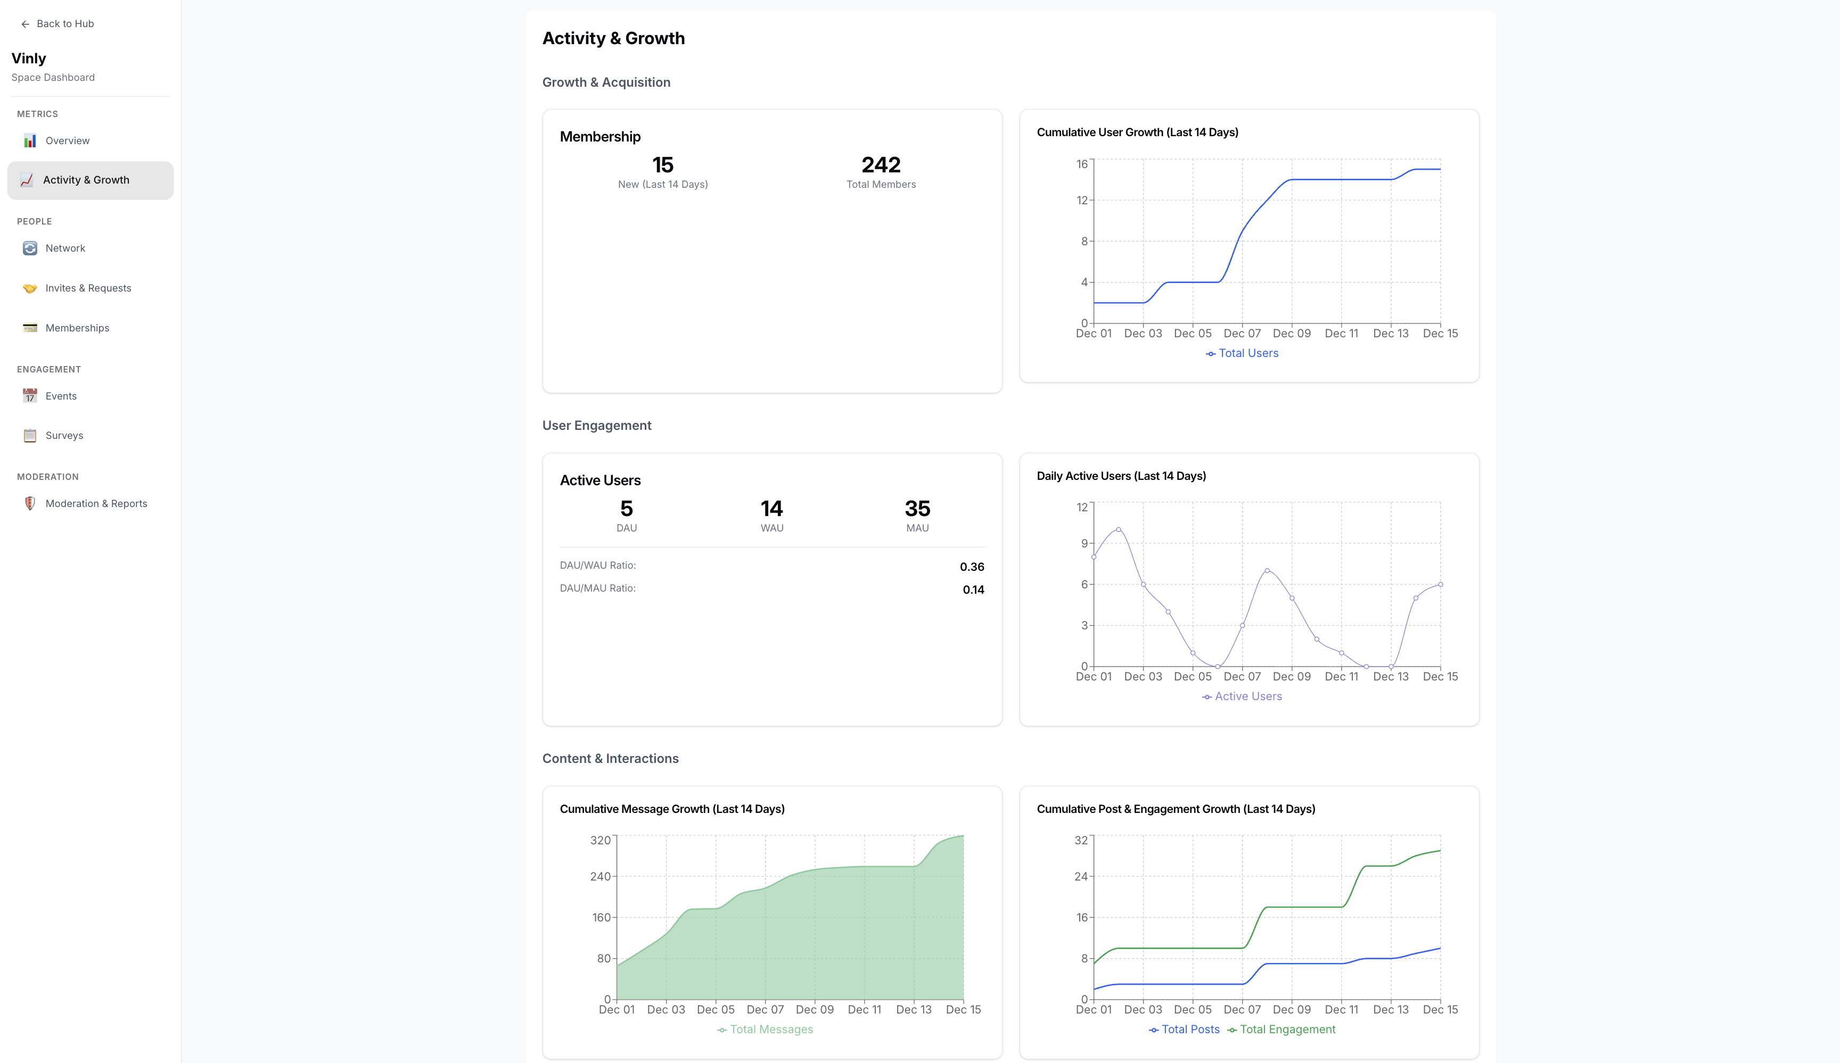Go back to Hub
The width and height of the screenshot is (1840, 1063).
[65, 24]
